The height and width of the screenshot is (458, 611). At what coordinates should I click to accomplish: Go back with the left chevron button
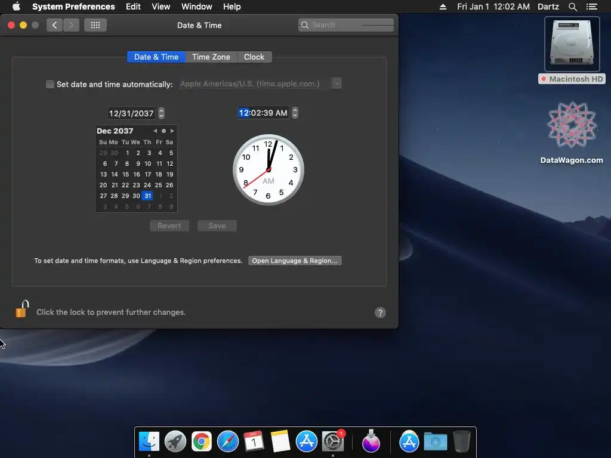point(54,25)
